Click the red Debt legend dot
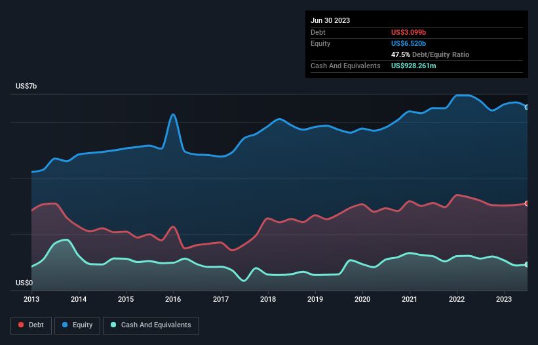 coord(21,325)
